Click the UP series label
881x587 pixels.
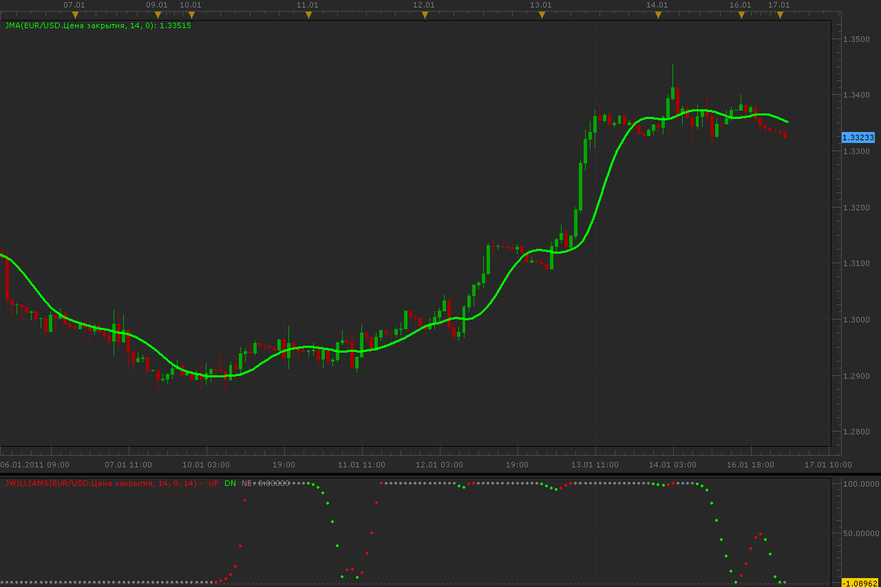(213, 483)
